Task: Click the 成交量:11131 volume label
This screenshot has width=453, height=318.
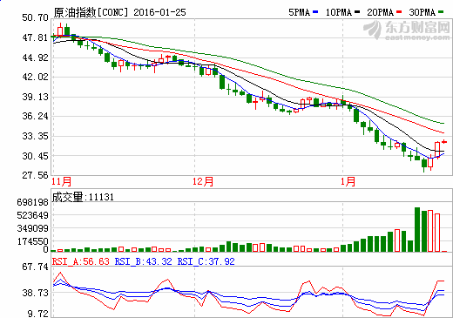Action: coord(83,197)
